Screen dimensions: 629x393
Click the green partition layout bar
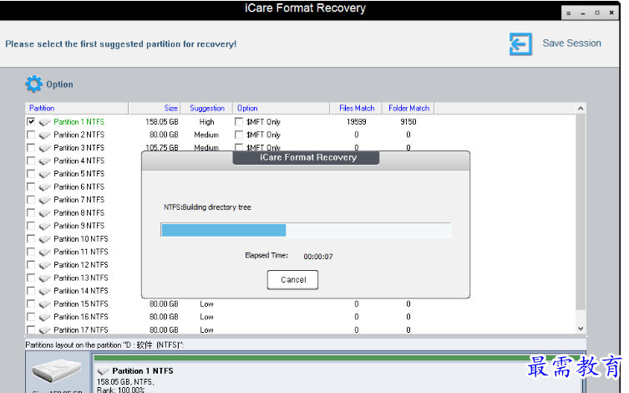[x=337, y=358]
